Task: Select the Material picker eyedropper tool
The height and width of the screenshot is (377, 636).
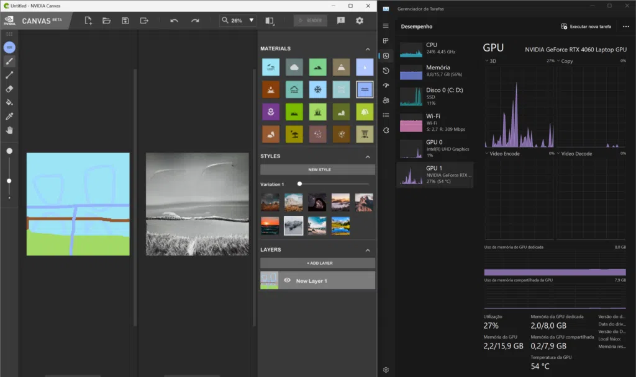Action: (9, 117)
